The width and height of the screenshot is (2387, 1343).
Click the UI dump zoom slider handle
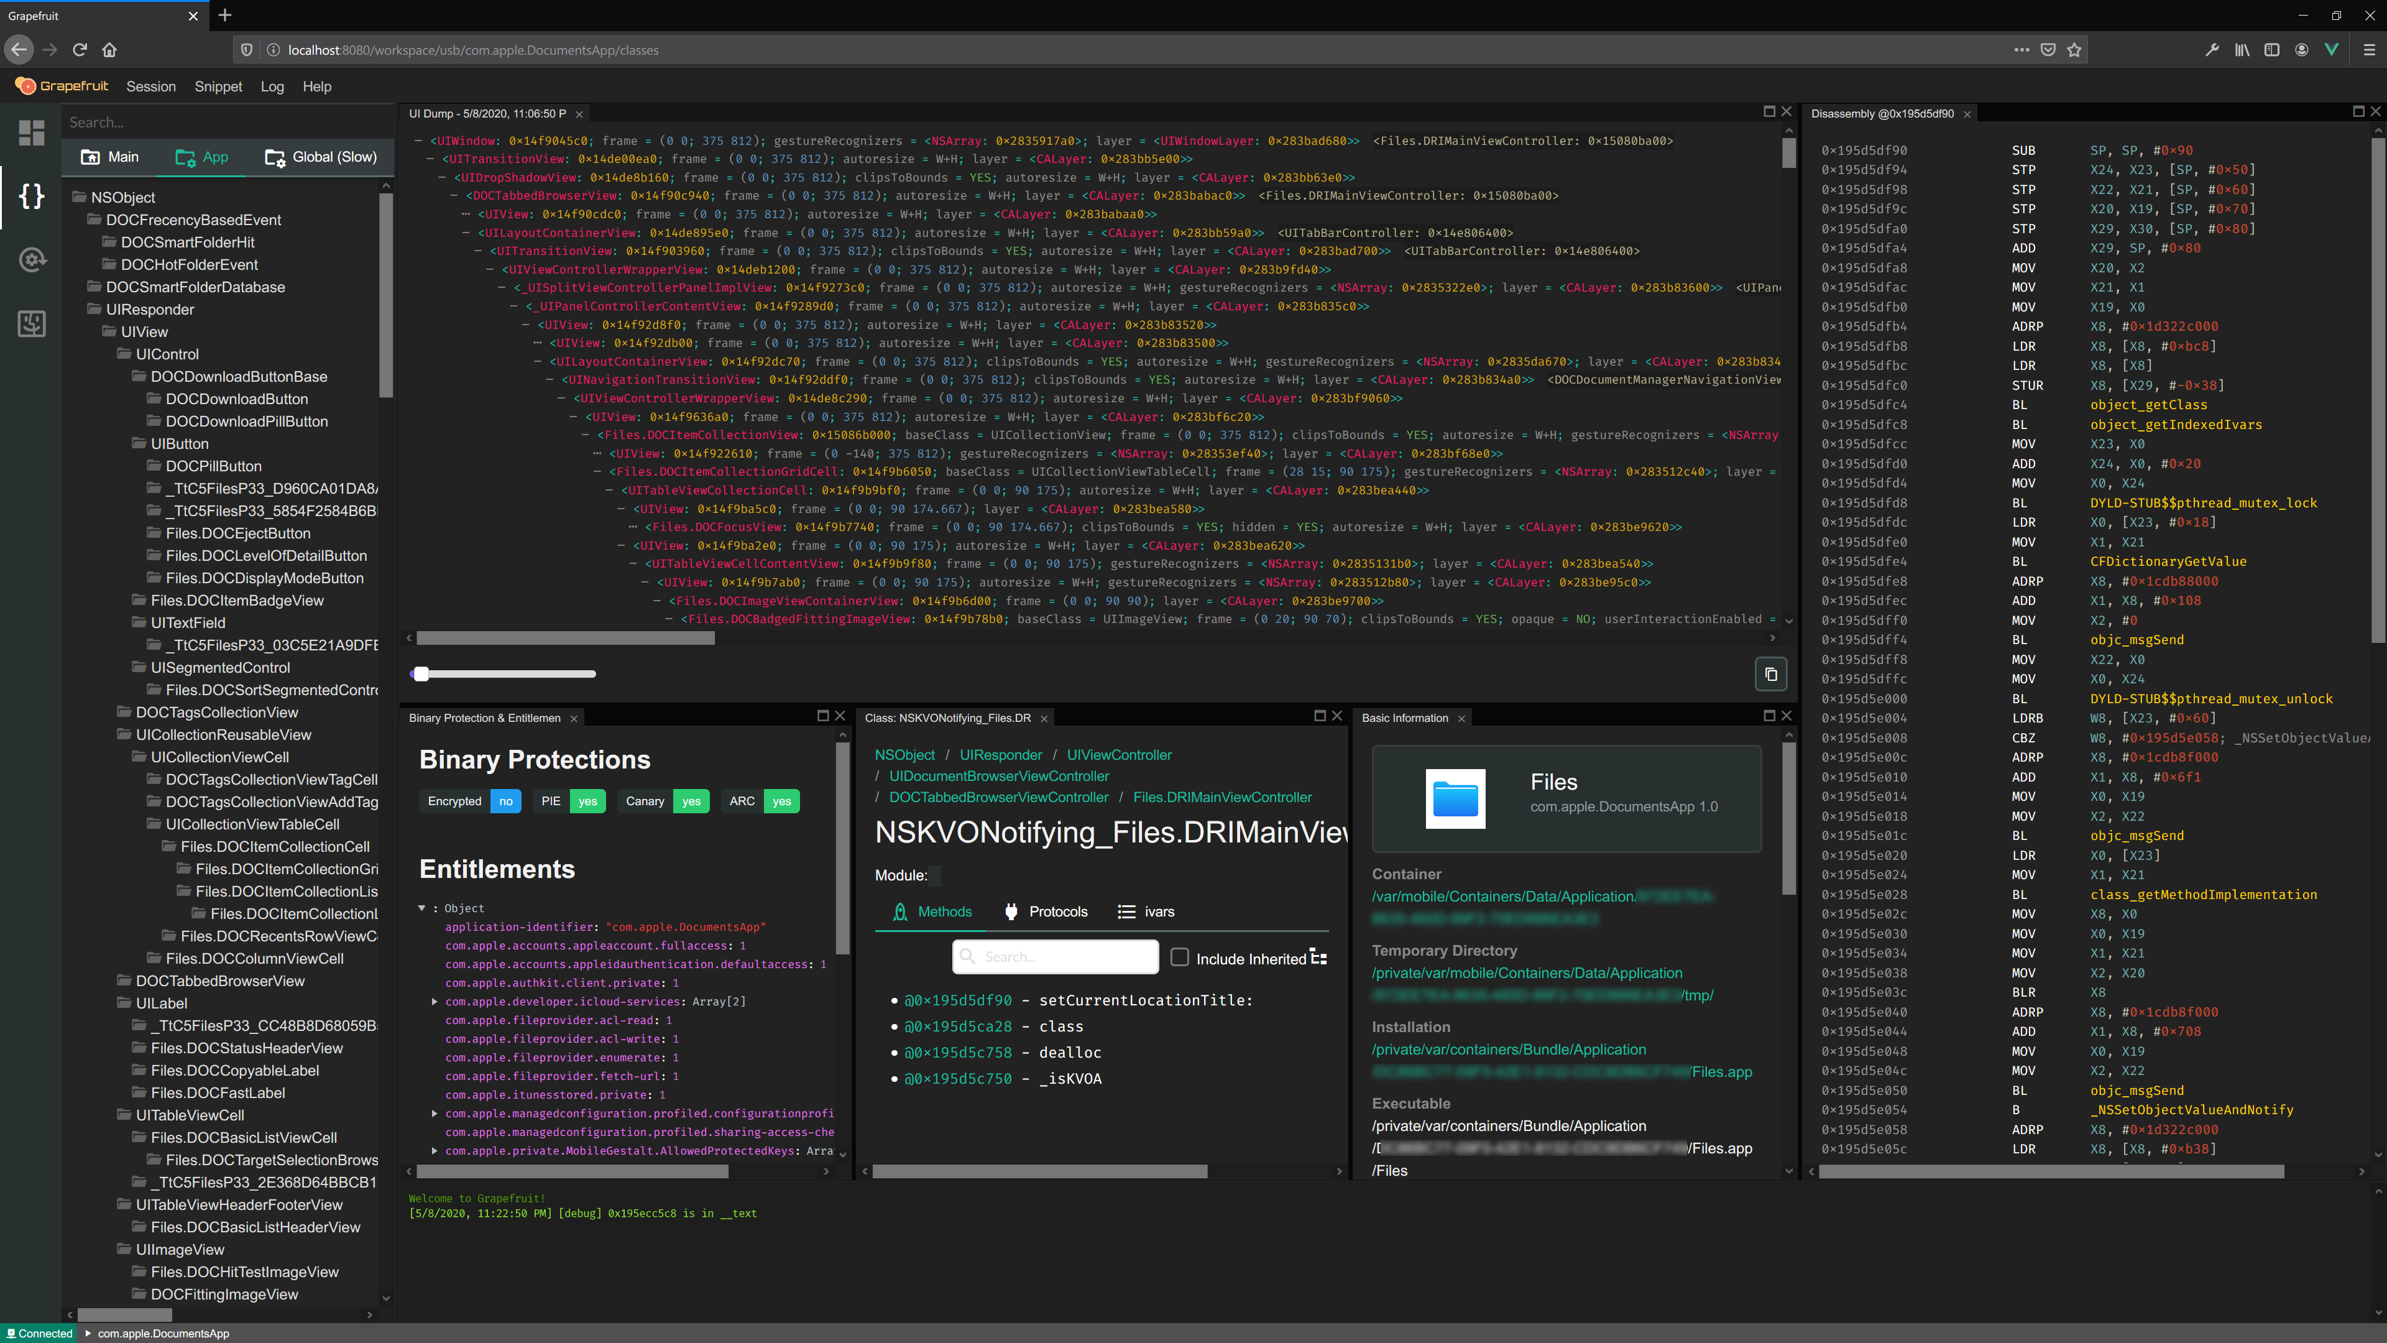[x=421, y=674]
